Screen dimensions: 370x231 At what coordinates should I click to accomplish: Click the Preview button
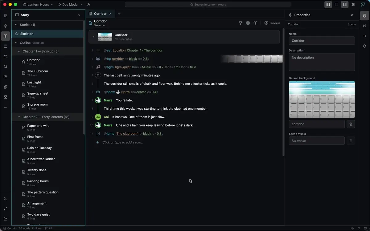272,23
